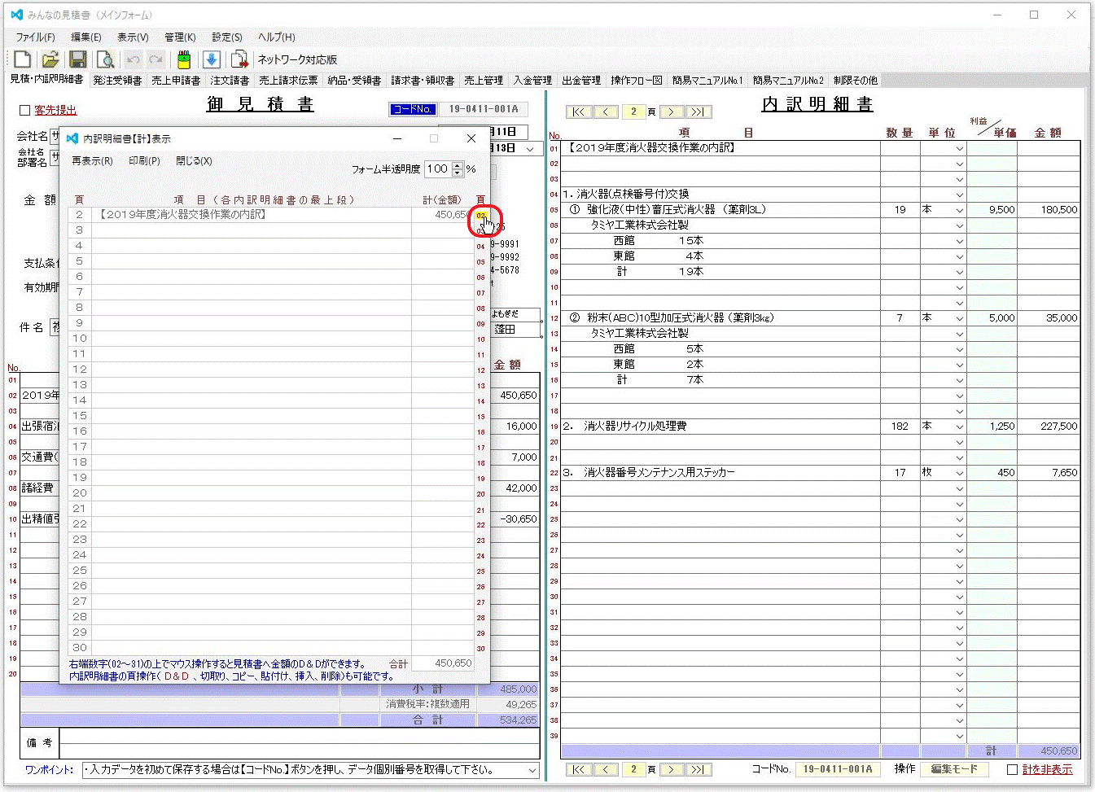This screenshot has width=1095, height=792.
Task: Open the 簡易マニュアルNo.1 tab
Action: coord(707,81)
